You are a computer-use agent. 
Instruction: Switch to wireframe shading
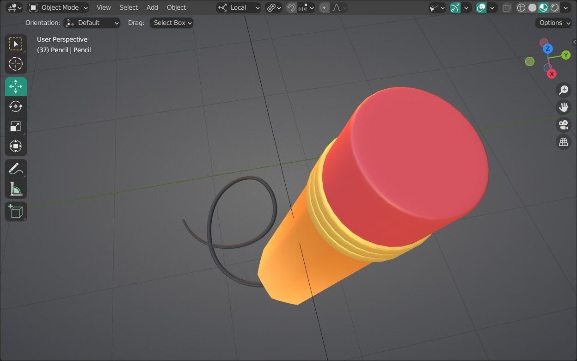click(x=522, y=7)
